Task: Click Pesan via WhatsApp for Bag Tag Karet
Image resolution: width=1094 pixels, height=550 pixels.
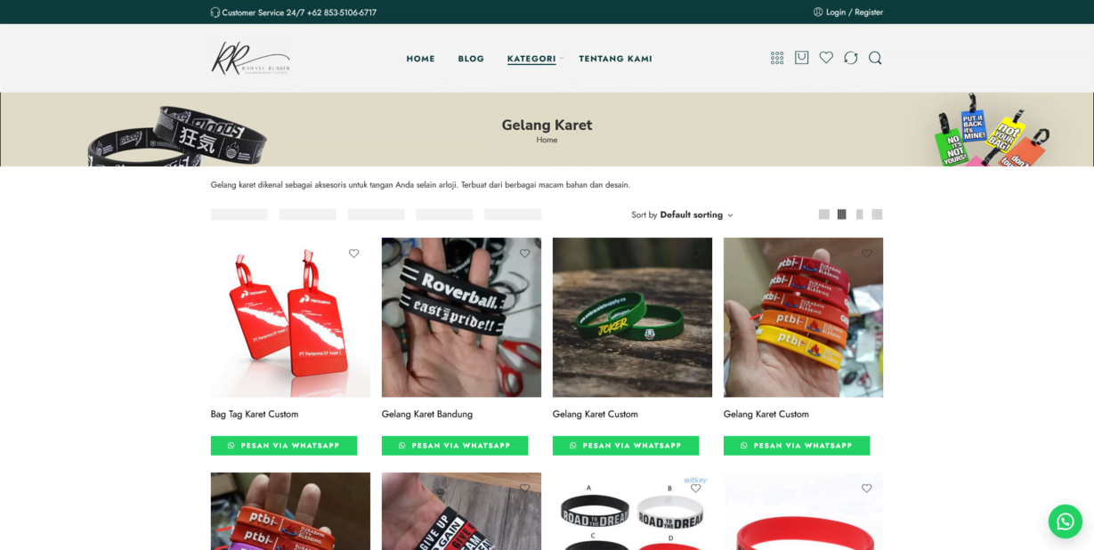Action: tap(284, 446)
